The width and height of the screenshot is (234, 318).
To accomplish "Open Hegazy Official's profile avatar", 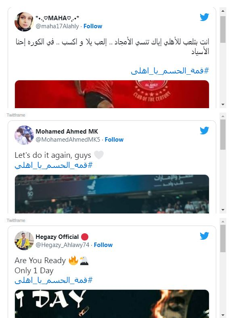I will point(24,241).
